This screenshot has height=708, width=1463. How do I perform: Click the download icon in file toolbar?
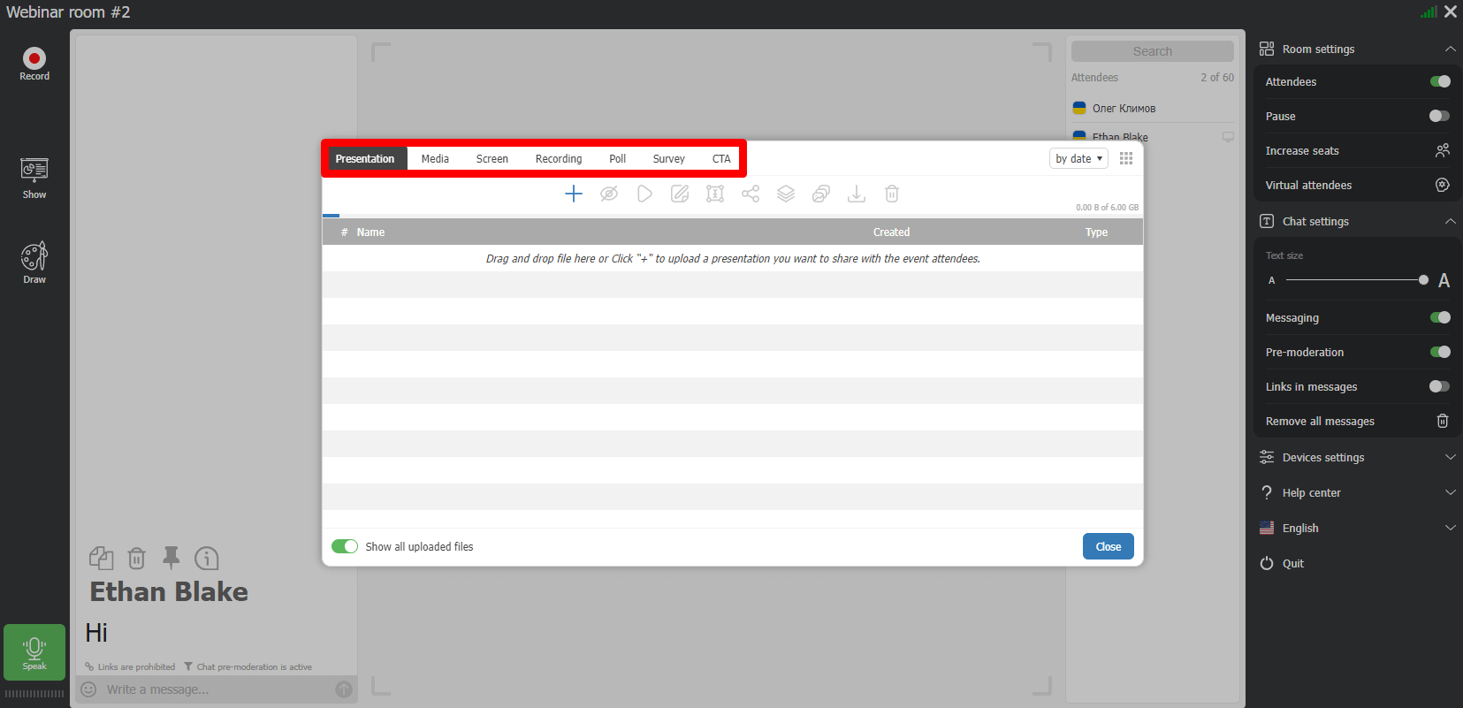click(x=857, y=194)
